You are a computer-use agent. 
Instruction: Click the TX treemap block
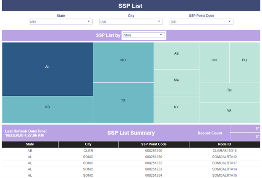[123, 103]
